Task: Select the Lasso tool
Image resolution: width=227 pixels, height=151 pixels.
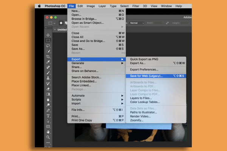Action: (x=48, y=46)
